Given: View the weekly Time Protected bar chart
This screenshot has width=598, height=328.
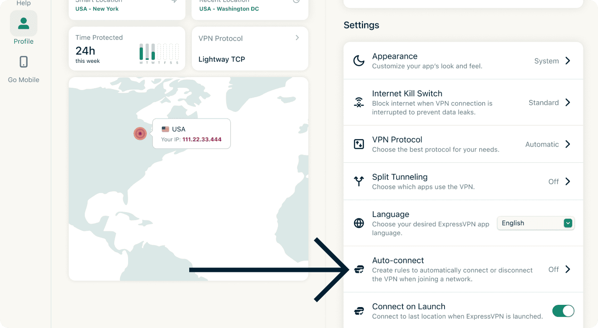Looking at the screenshot, I should [x=159, y=53].
